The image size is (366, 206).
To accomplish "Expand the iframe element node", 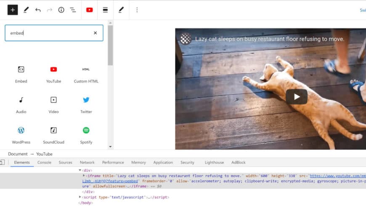I will coord(84,176).
